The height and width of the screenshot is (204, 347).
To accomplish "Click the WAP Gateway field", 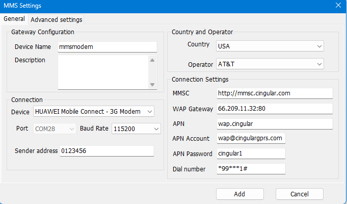I will (274, 109).
